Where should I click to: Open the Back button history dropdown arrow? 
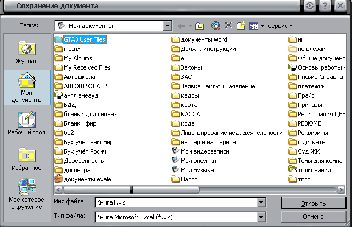(190, 26)
